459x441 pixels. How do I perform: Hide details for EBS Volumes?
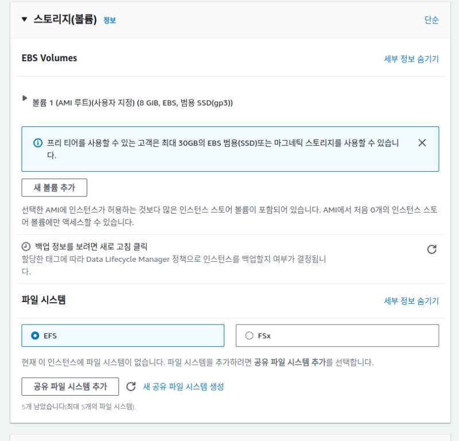click(x=411, y=59)
